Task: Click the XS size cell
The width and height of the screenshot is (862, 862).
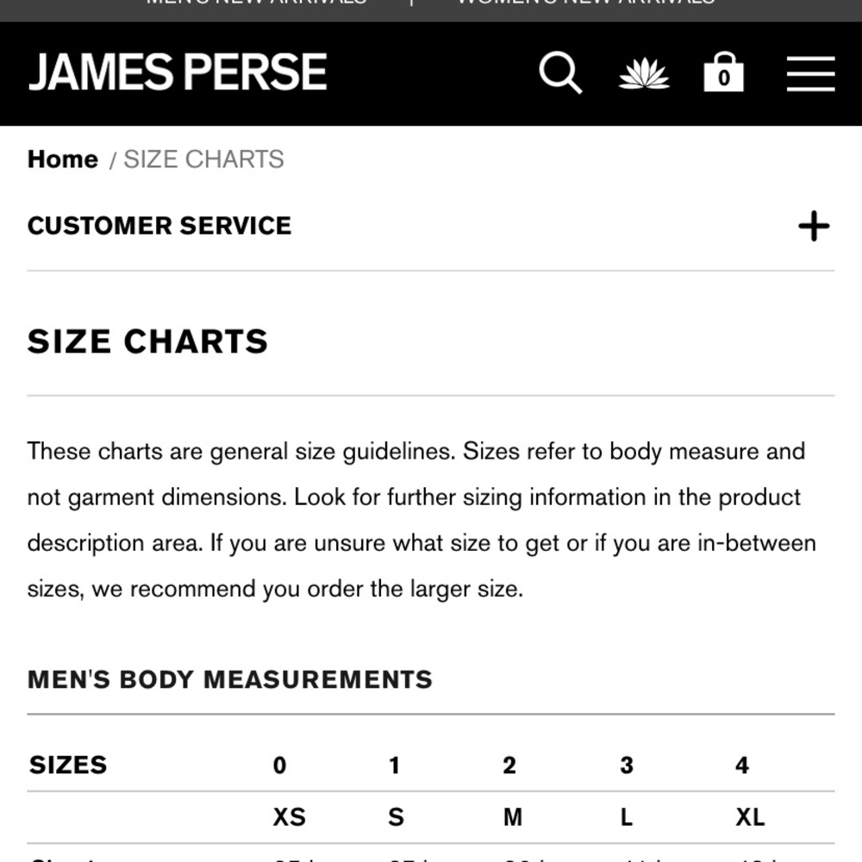Action: [289, 817]
